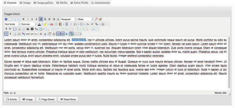Insert a special character with Omega icon
Image resolution: width=235 pixels, height=108 pixels.
tap(103, 24)
